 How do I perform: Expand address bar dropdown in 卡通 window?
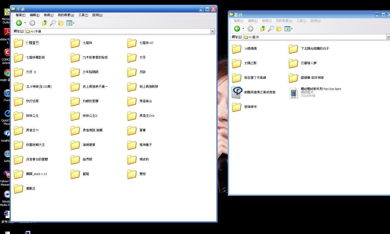[x=212, y=31]
